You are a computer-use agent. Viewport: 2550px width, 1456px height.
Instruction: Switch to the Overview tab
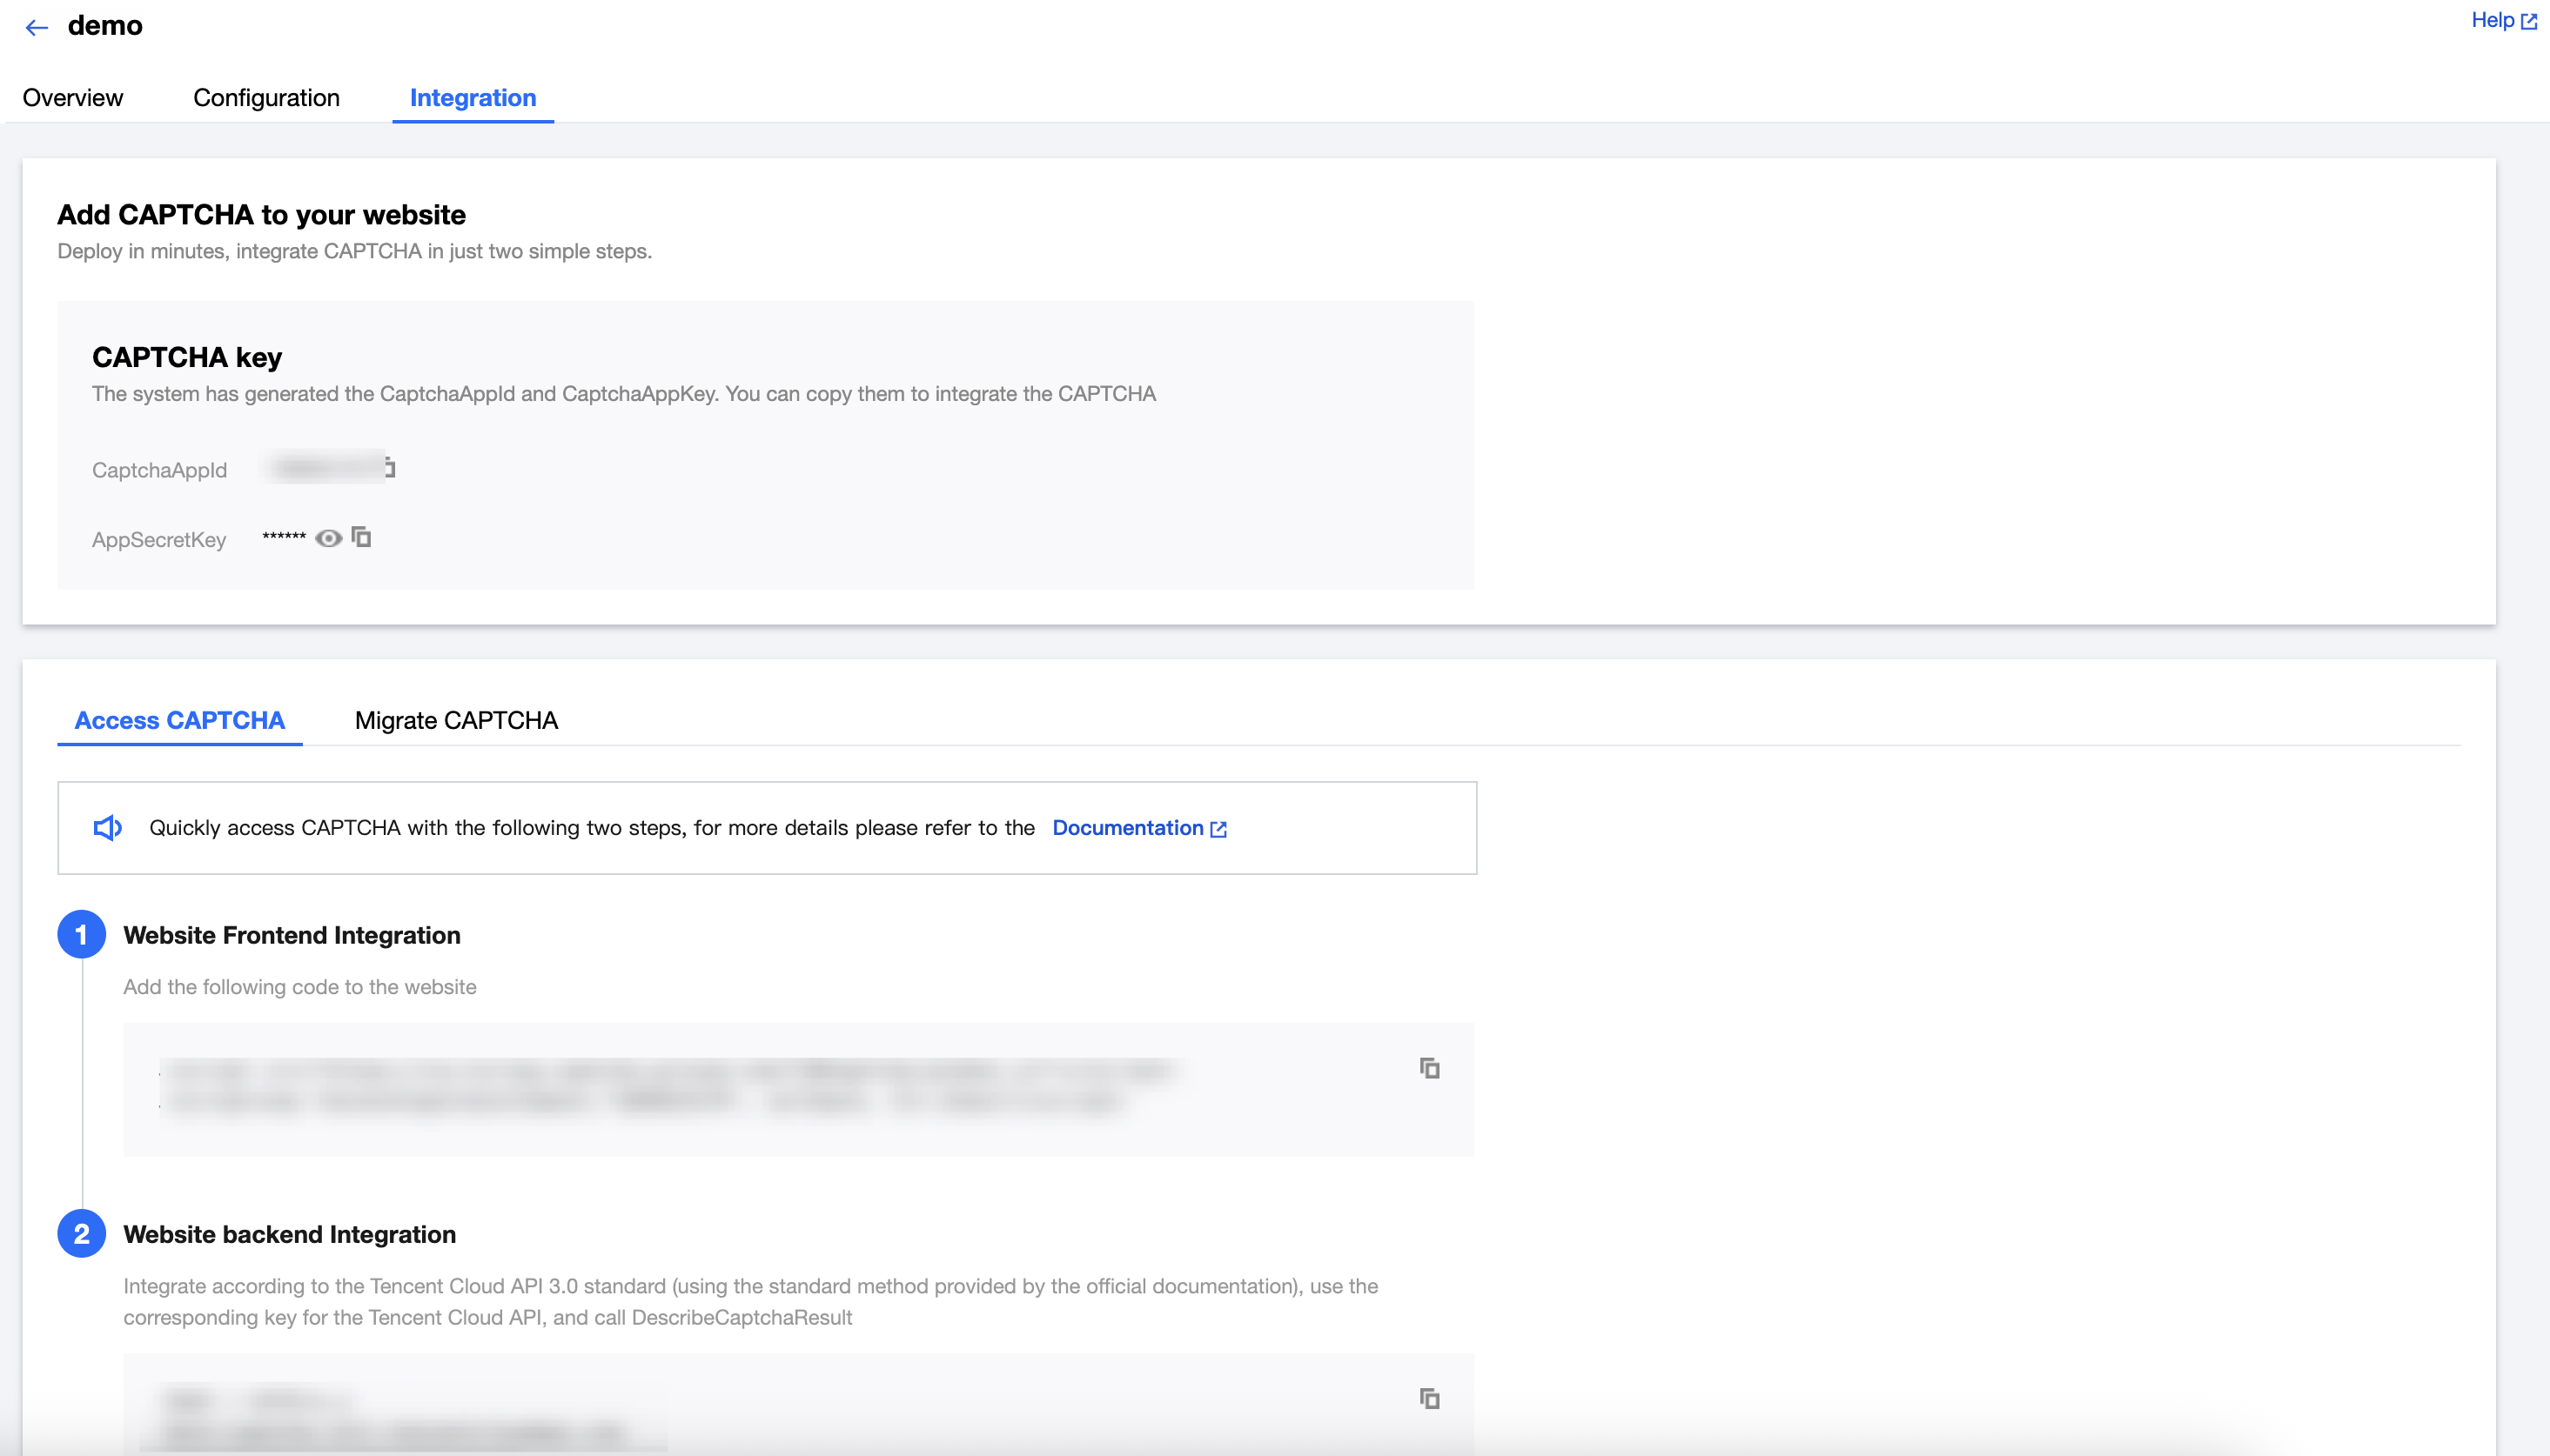coord(73,98)
